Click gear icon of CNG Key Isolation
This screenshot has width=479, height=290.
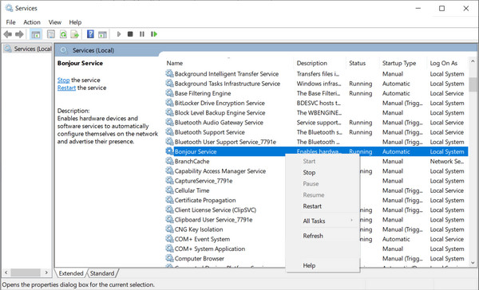pos(169,229)
